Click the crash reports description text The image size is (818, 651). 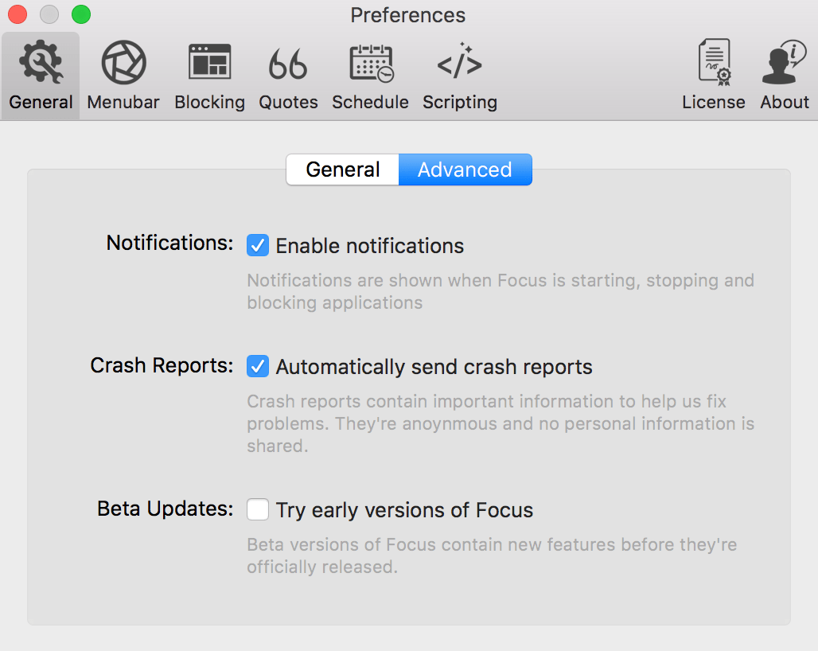(x=501, y=423)
